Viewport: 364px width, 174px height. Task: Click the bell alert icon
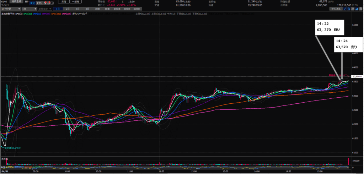(48, 3)
